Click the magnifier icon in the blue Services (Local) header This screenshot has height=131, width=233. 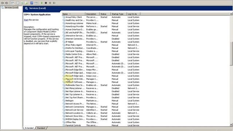point(26,8)
